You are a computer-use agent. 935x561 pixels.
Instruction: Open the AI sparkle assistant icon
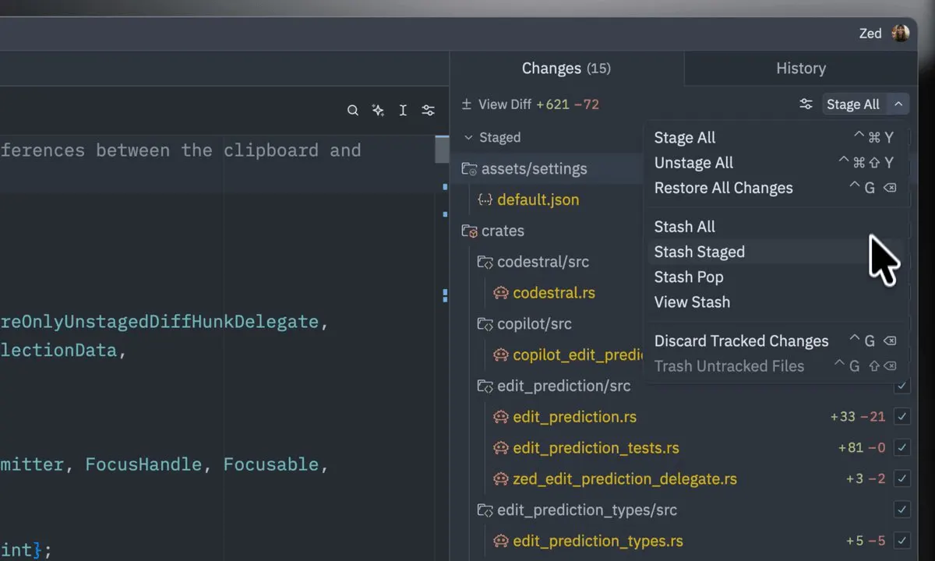pyautogui.click(x=378, y=111)
